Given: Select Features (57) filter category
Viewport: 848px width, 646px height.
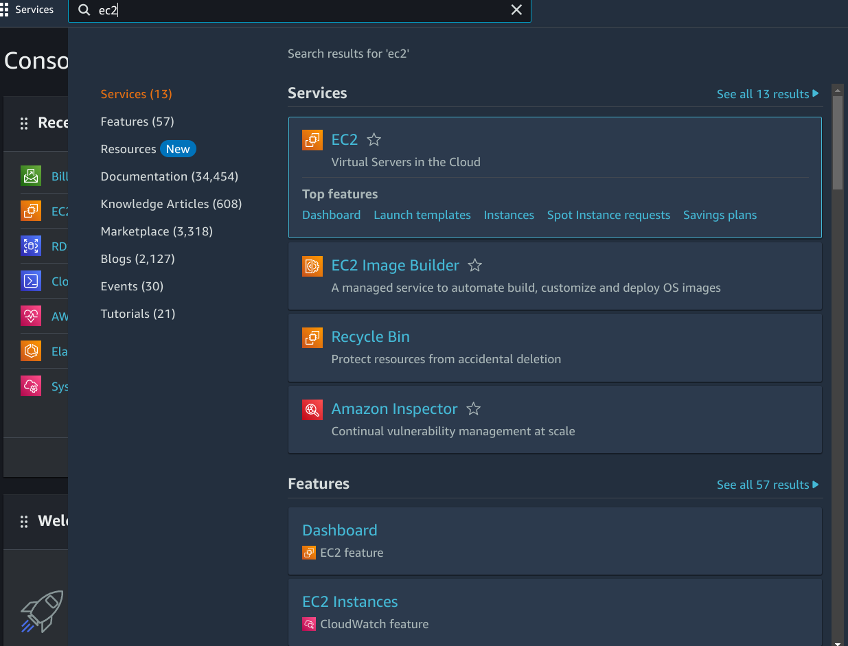Looking at the screenshot, I should 137,122.
